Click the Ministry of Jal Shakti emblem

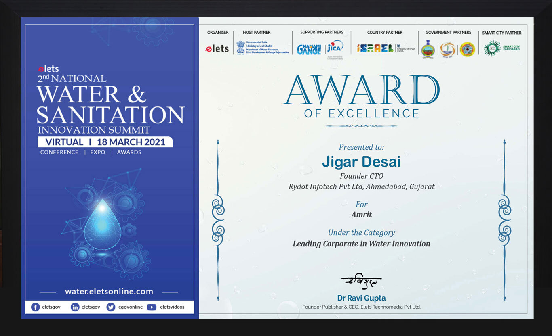pos(241,47)
